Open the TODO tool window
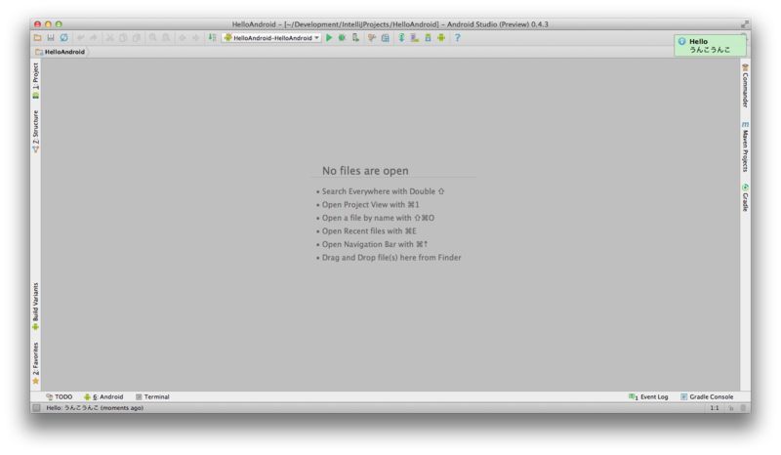This screenshot has height=455, width=781. click(60, 396)
